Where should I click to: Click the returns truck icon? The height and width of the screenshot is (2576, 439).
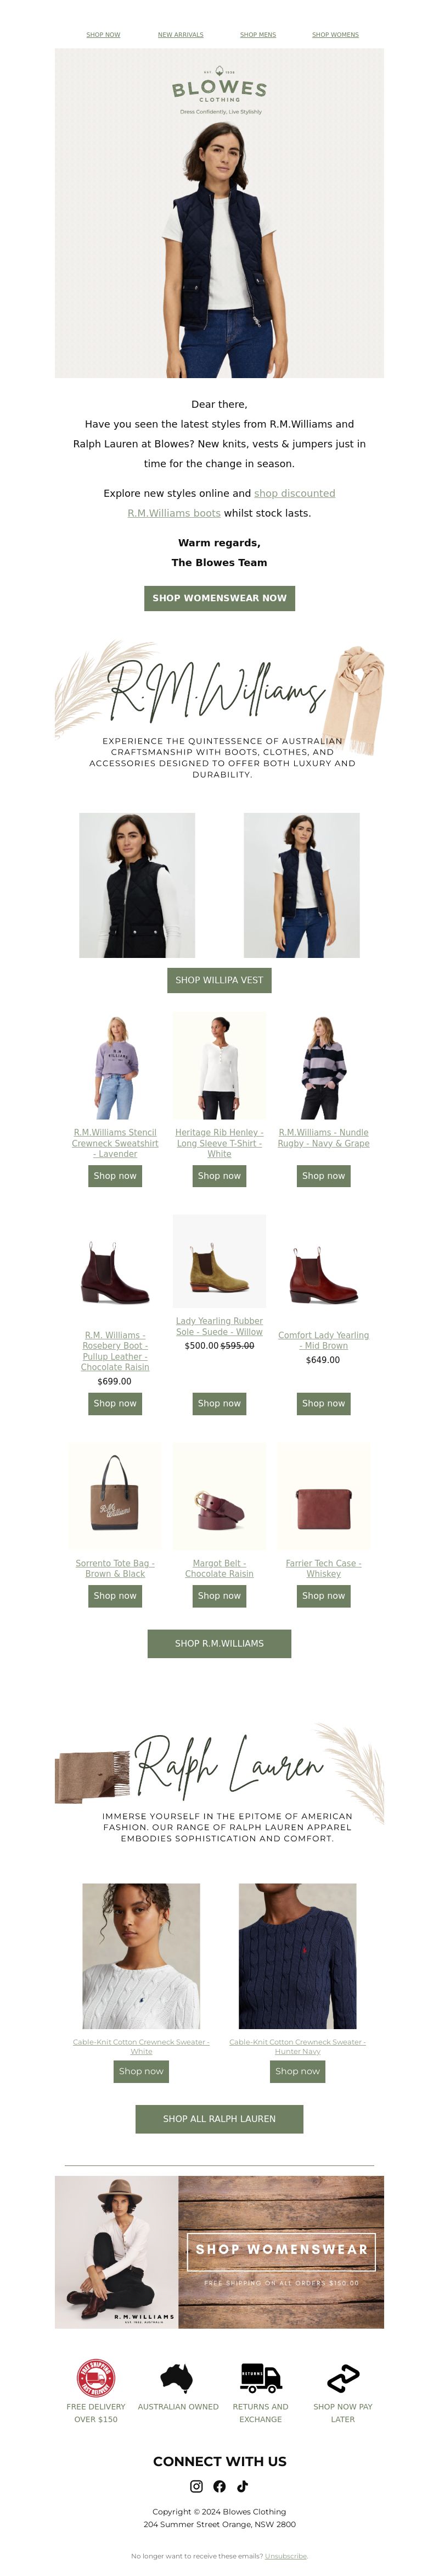pos(261,2377)
